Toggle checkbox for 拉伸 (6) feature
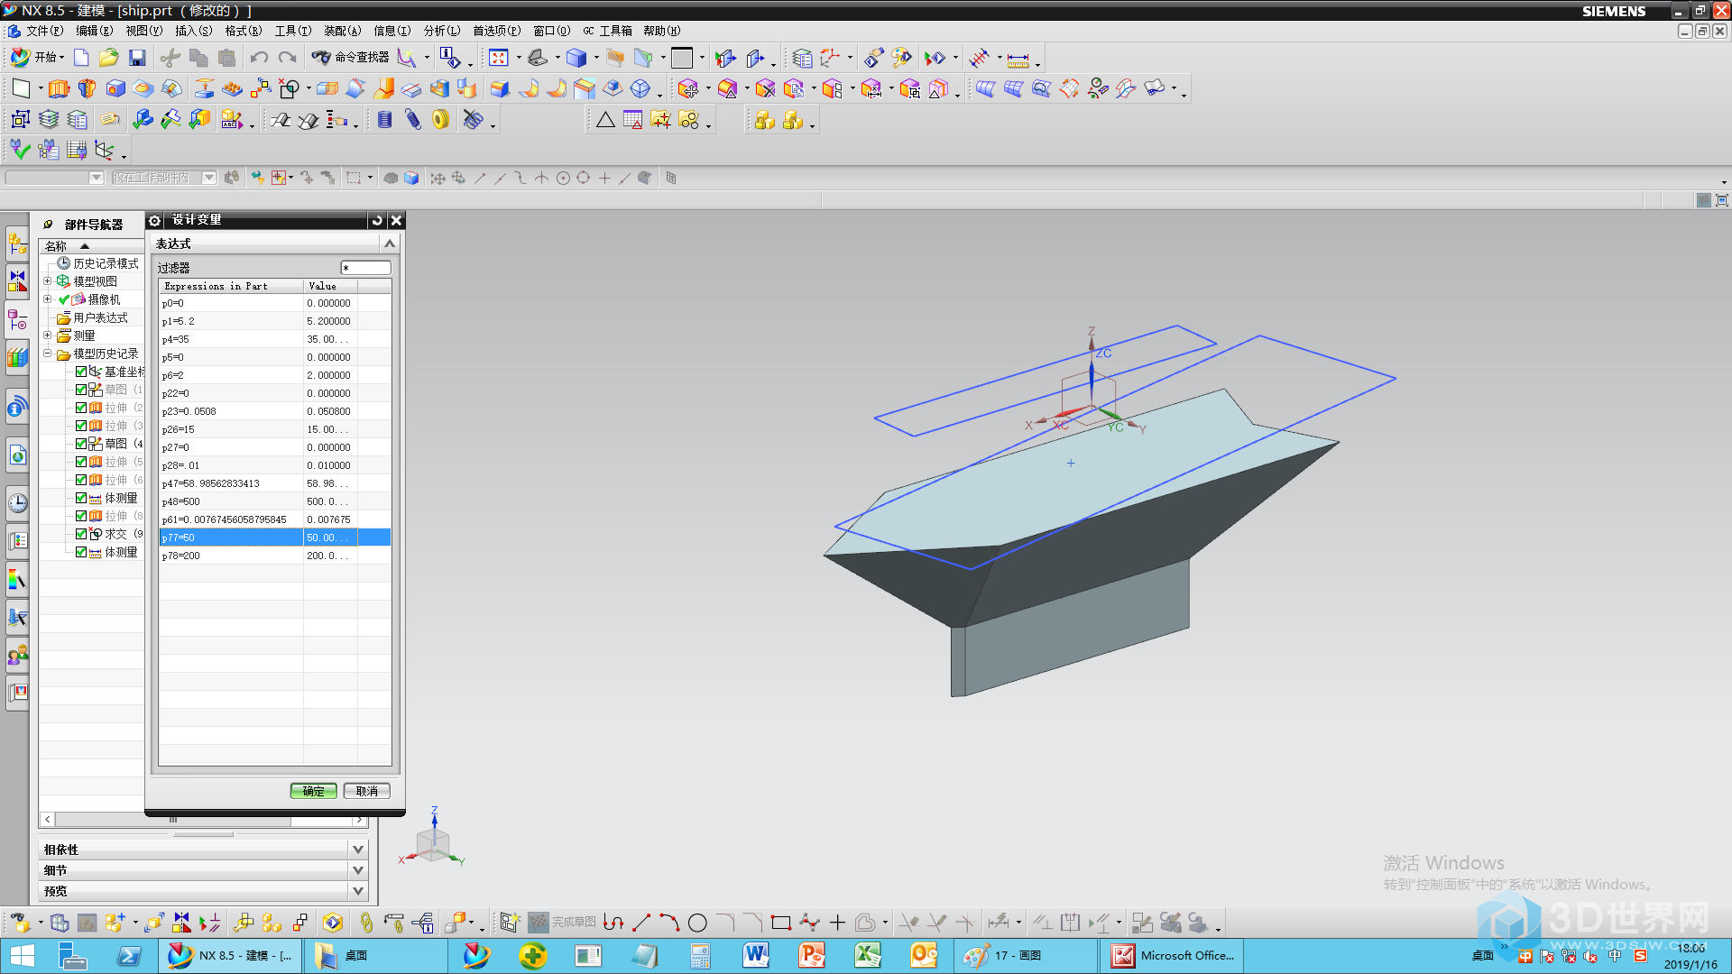Viewport: 1732px width, 974px height. [81, 480]
